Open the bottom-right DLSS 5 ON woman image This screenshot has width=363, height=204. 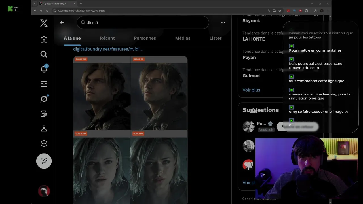159,167
